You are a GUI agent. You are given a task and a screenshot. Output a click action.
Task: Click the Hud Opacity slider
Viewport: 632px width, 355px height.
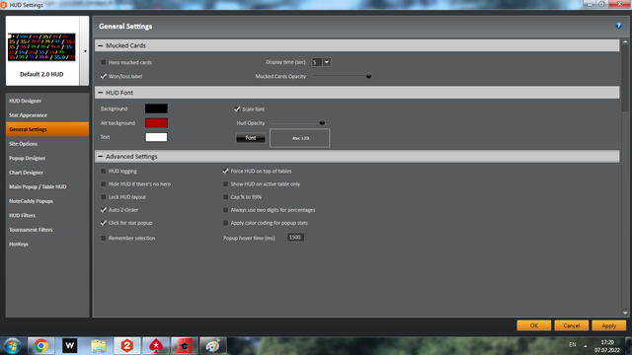point(300,122)
